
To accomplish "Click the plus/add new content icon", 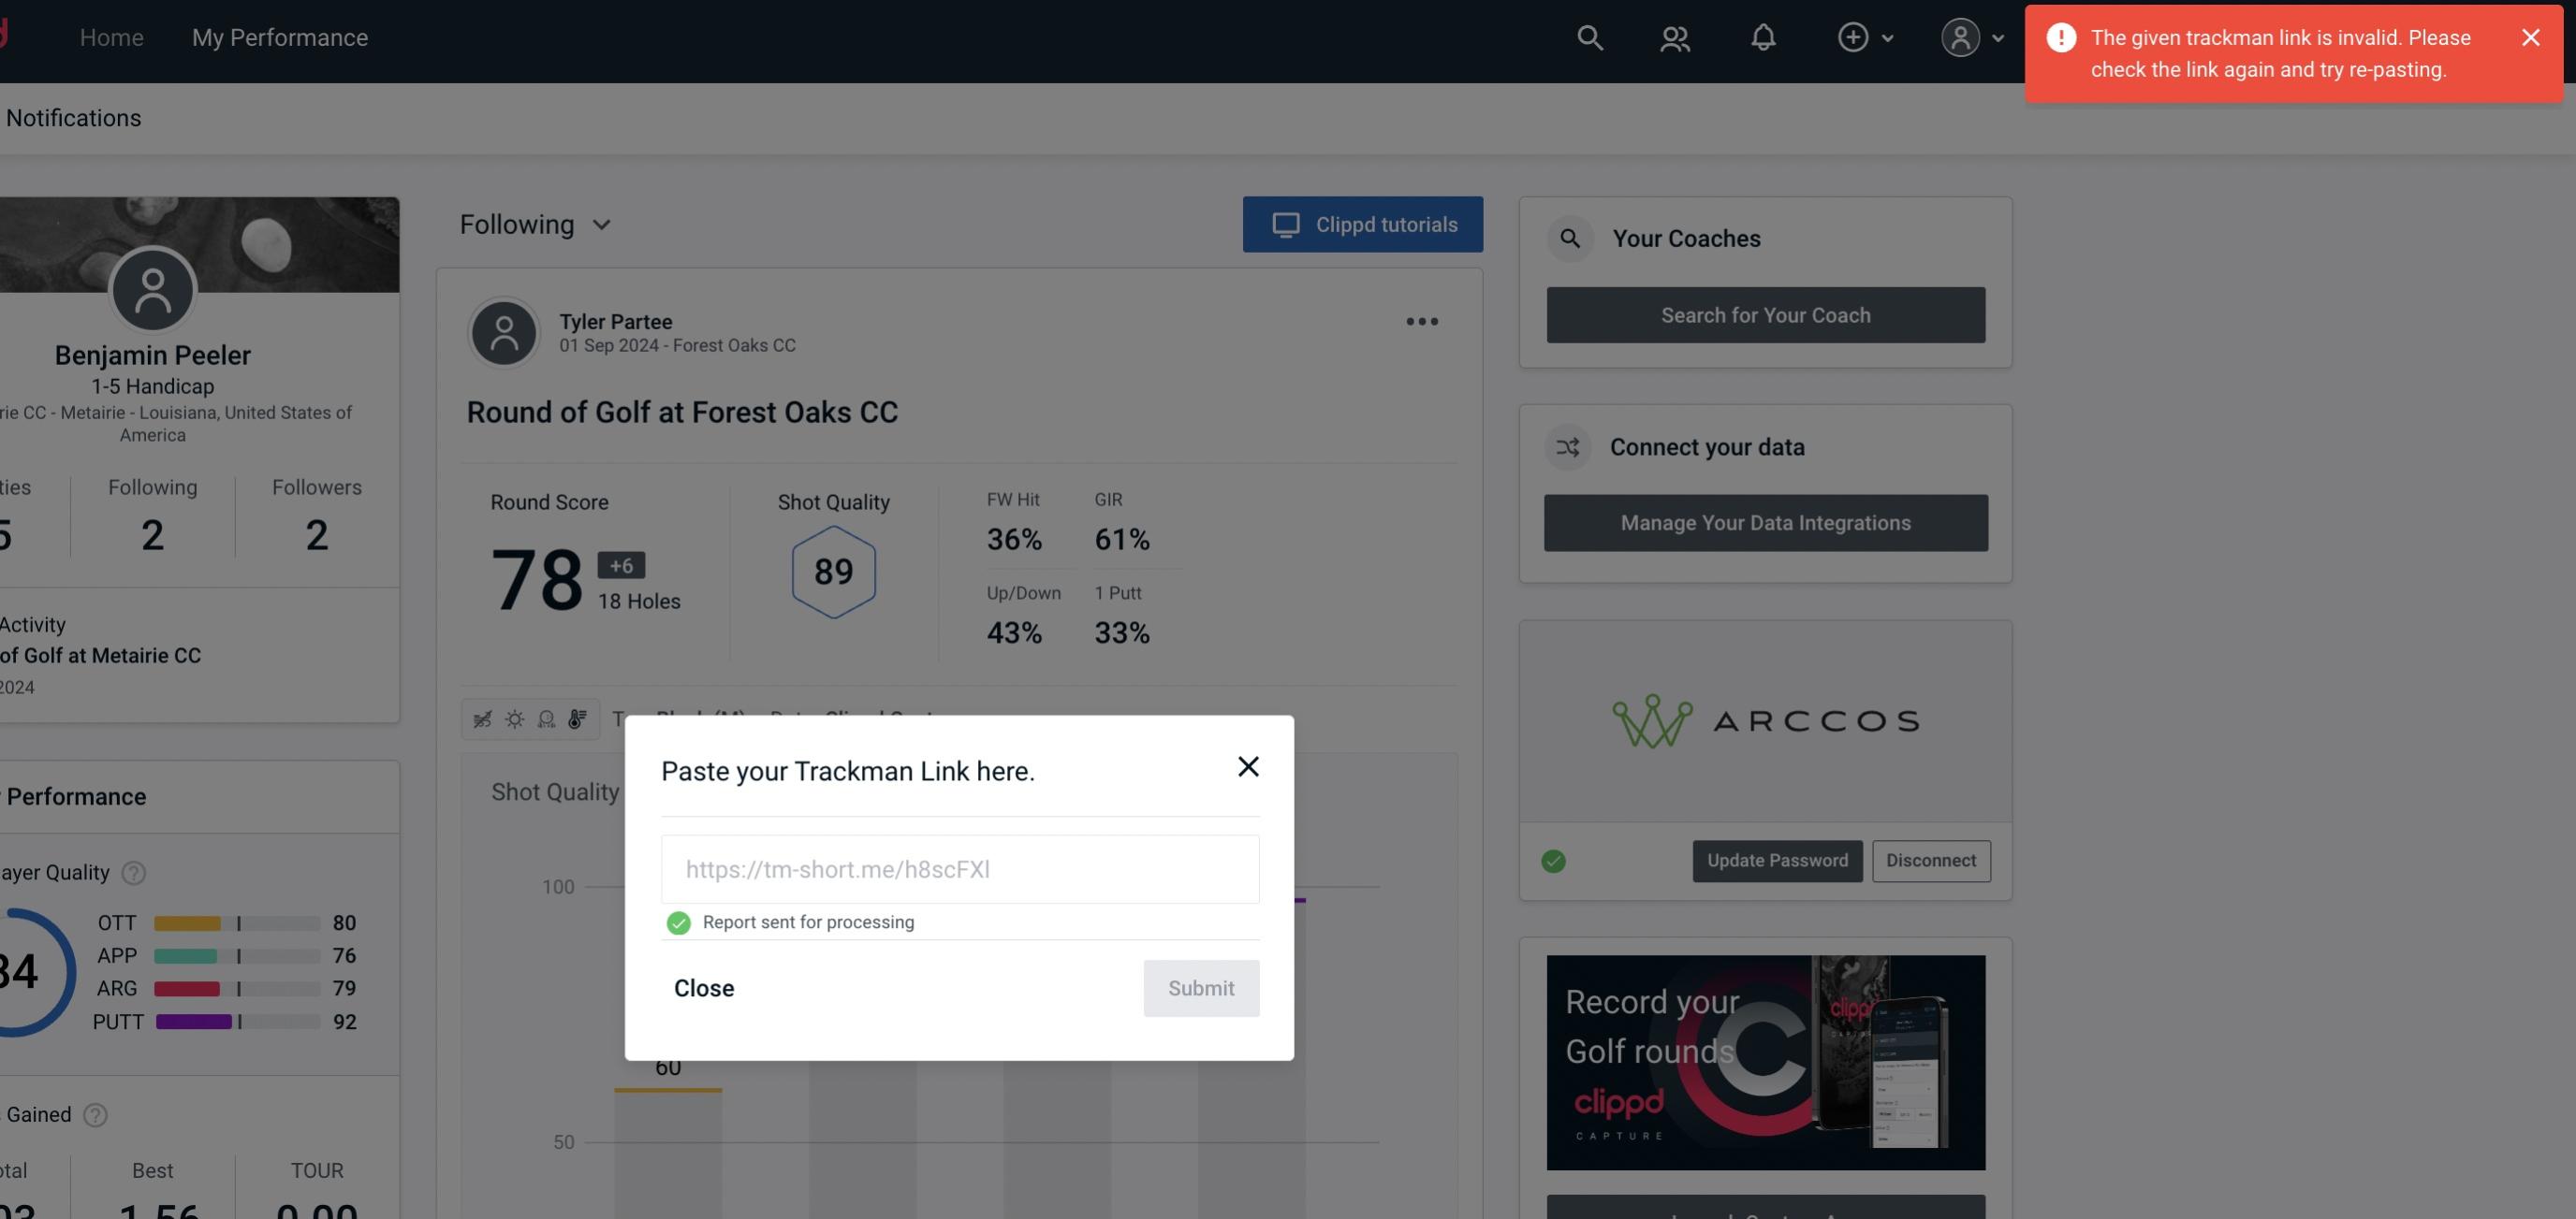I will (1853, 35).
